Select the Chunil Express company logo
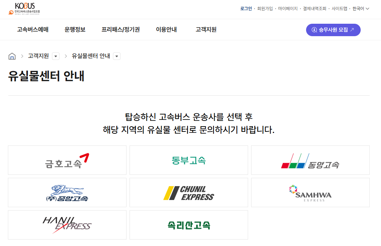This screenshot has height=246, width=381. pos(188,192)
